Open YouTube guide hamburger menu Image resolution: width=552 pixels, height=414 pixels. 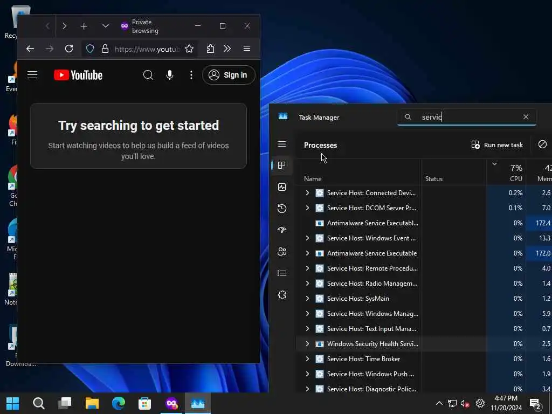(32, 75)
